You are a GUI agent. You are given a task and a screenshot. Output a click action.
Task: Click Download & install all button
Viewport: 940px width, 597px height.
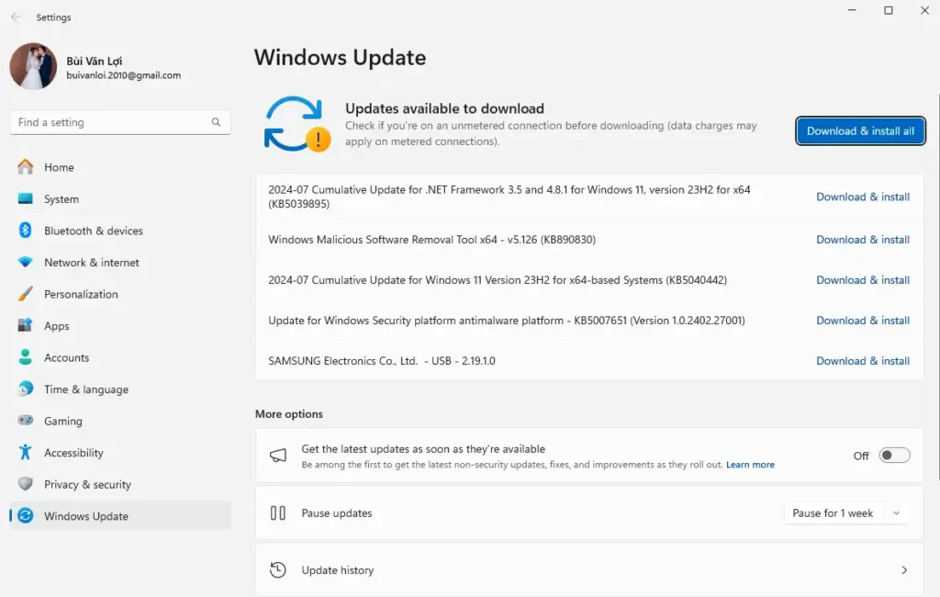click(859, 130)
